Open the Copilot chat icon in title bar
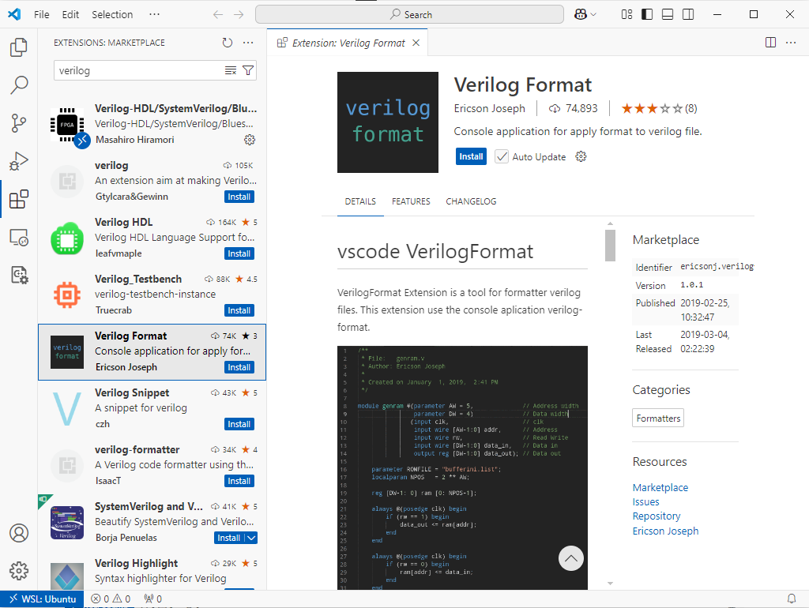Image resolution: width=809 pixels, height=608 pixels. click(x=581, y=14)
